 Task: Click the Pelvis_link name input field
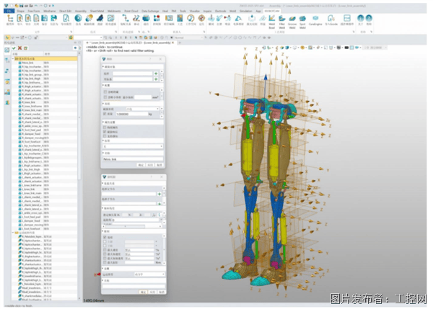coord(133,159)
